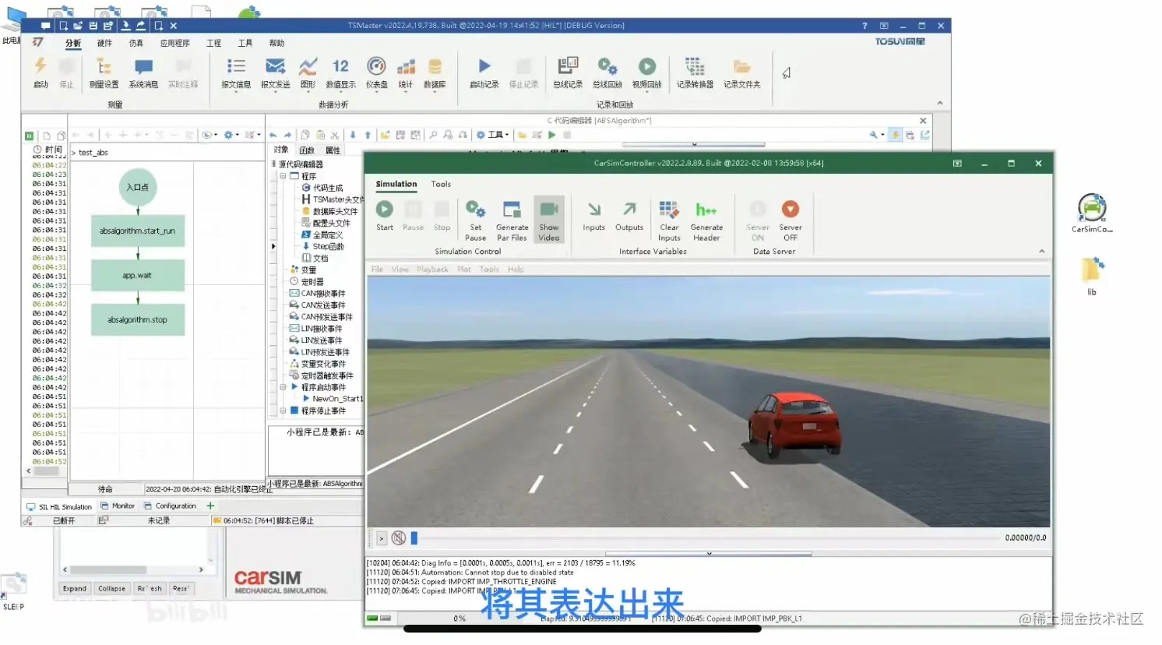Click the playback step button beside progress bar

(382, 537)
